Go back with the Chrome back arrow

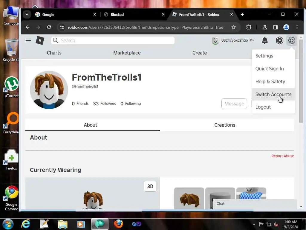click(x=27, y=27)
